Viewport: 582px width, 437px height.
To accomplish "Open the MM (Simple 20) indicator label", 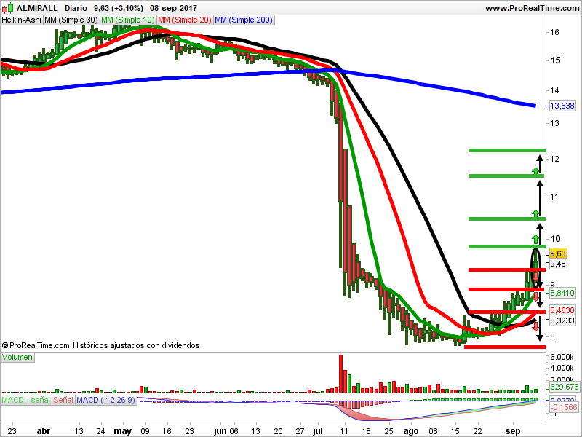I will tap(185, 20).
